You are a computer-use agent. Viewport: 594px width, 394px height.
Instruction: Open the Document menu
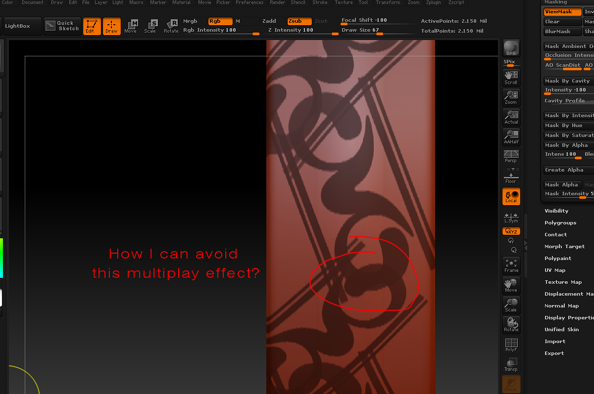coord(33,2)
